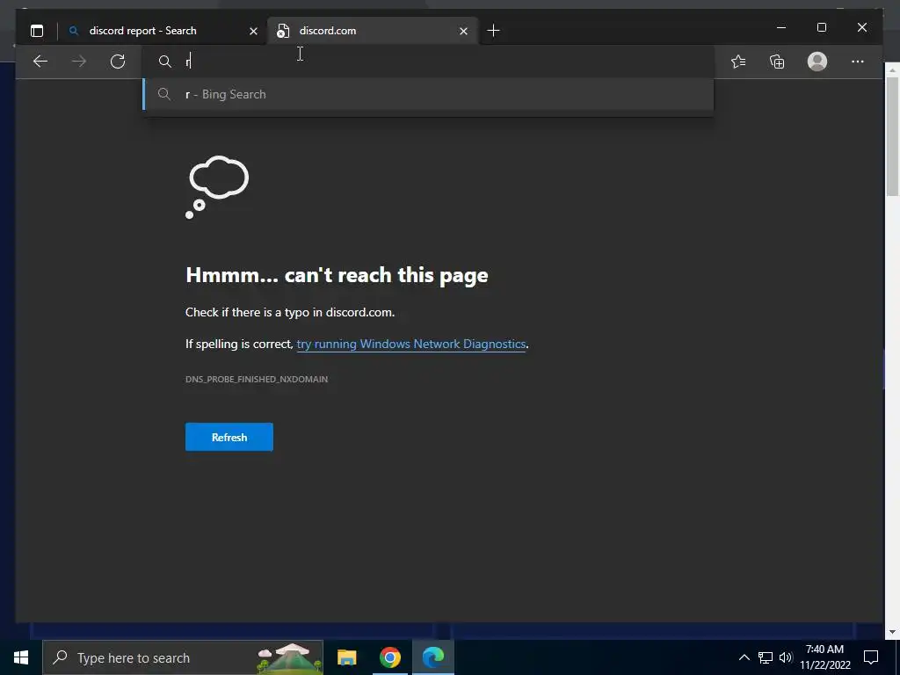Open try running Windows Network Diagnostics link
900x675 pixels.
point(411,344)
